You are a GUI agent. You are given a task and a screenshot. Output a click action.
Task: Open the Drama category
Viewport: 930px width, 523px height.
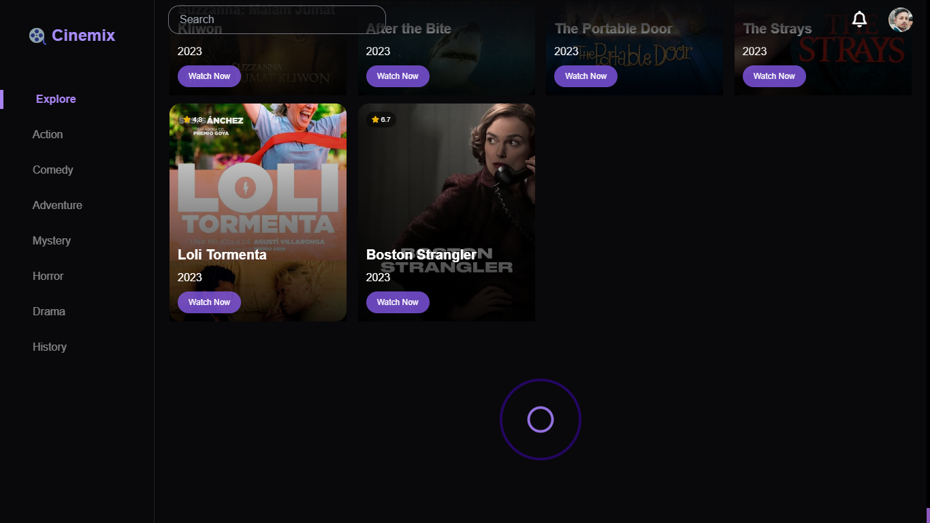(49, 311)
